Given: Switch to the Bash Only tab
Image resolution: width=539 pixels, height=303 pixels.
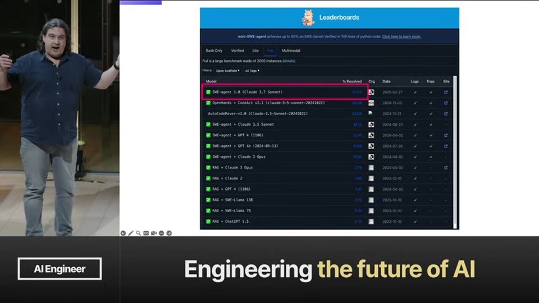Looking at the screenshot, I should click(x=214, y=50).
